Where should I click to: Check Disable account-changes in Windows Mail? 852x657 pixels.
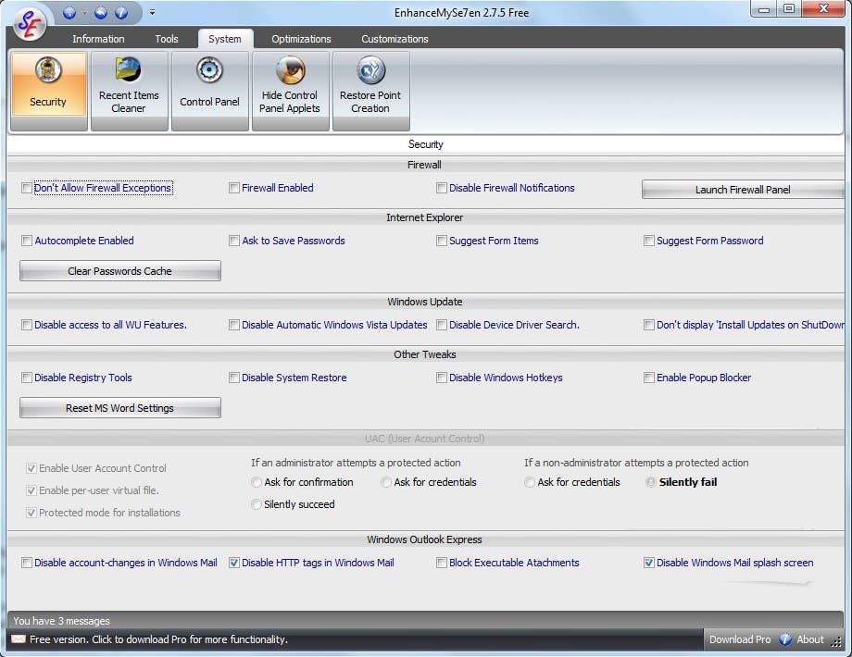click(x=26, y=563)
